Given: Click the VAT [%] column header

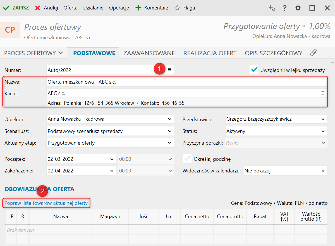Looking at the screenshot, I should tap(284, 216).
